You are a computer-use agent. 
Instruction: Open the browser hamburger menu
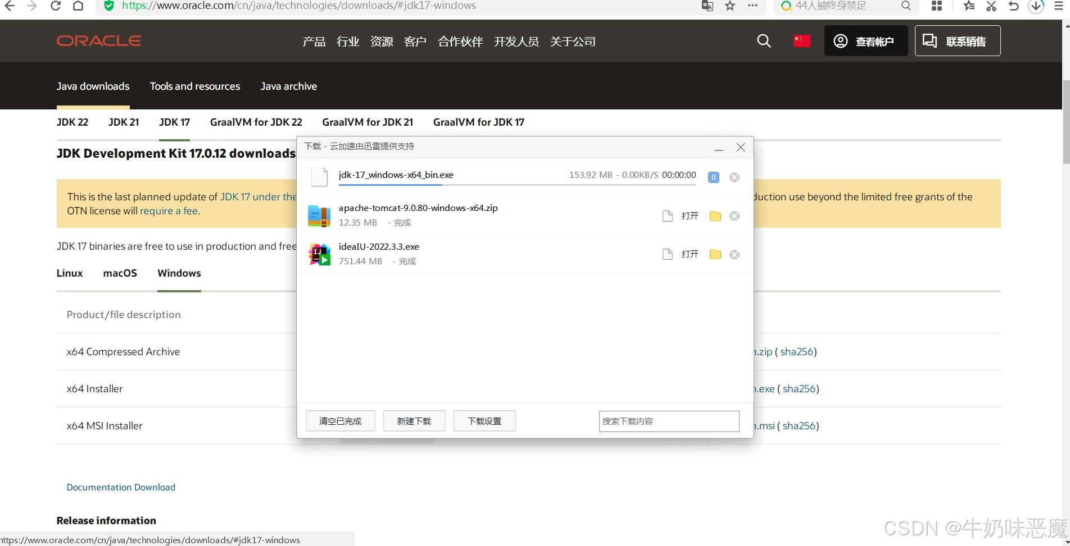[x=1059, y=6]
